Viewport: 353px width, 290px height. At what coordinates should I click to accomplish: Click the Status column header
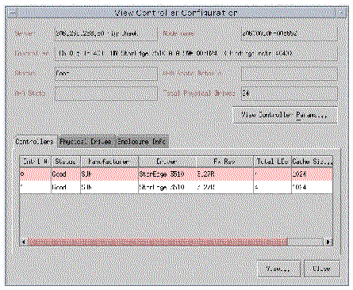coord(66,162)
